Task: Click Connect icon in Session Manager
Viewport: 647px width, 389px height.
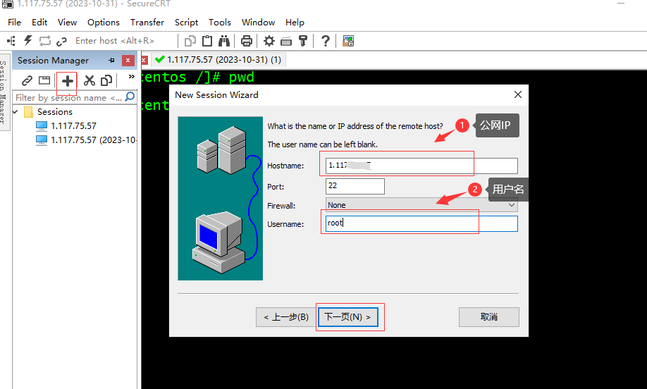Action: [x=27, y=80]
